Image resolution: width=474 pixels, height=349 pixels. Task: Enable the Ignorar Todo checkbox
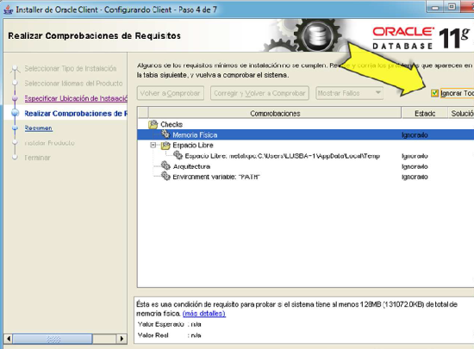pos(434,93)
